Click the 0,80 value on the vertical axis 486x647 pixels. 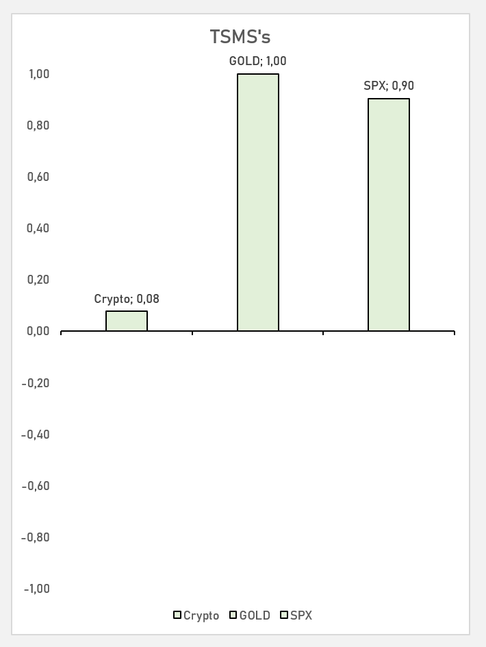pyautogui.click(x=38, y=125)
